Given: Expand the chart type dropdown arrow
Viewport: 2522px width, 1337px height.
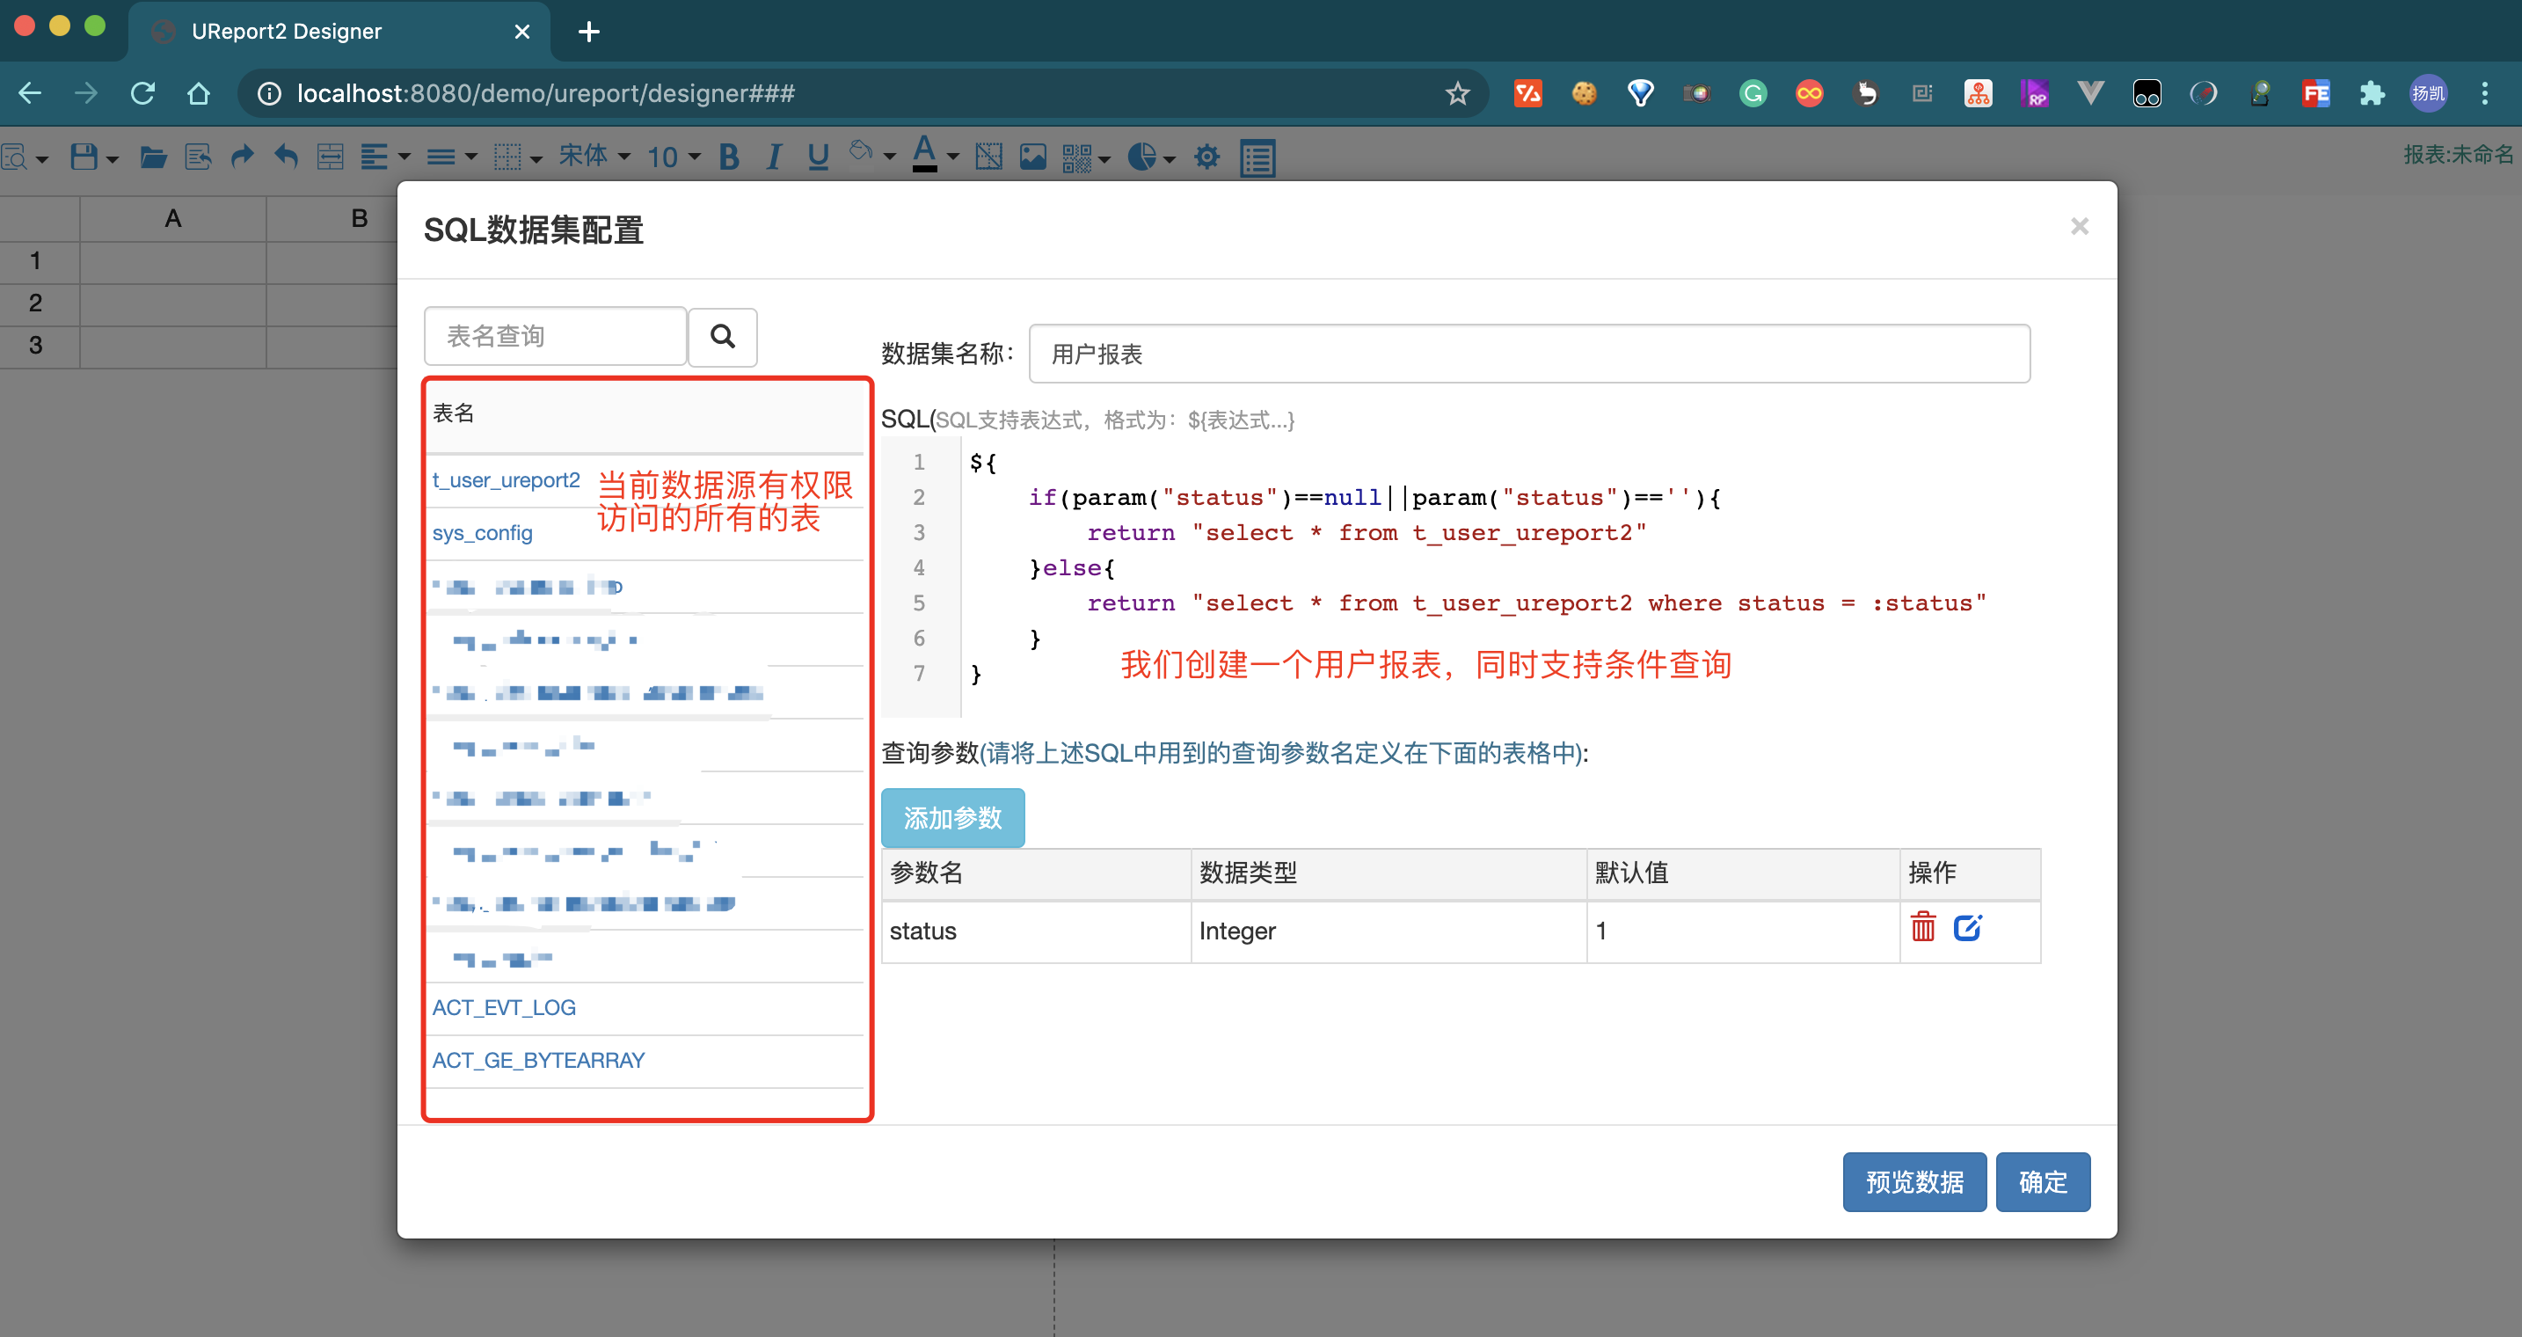Looking at the screenshot, I should click(1169, 160).
